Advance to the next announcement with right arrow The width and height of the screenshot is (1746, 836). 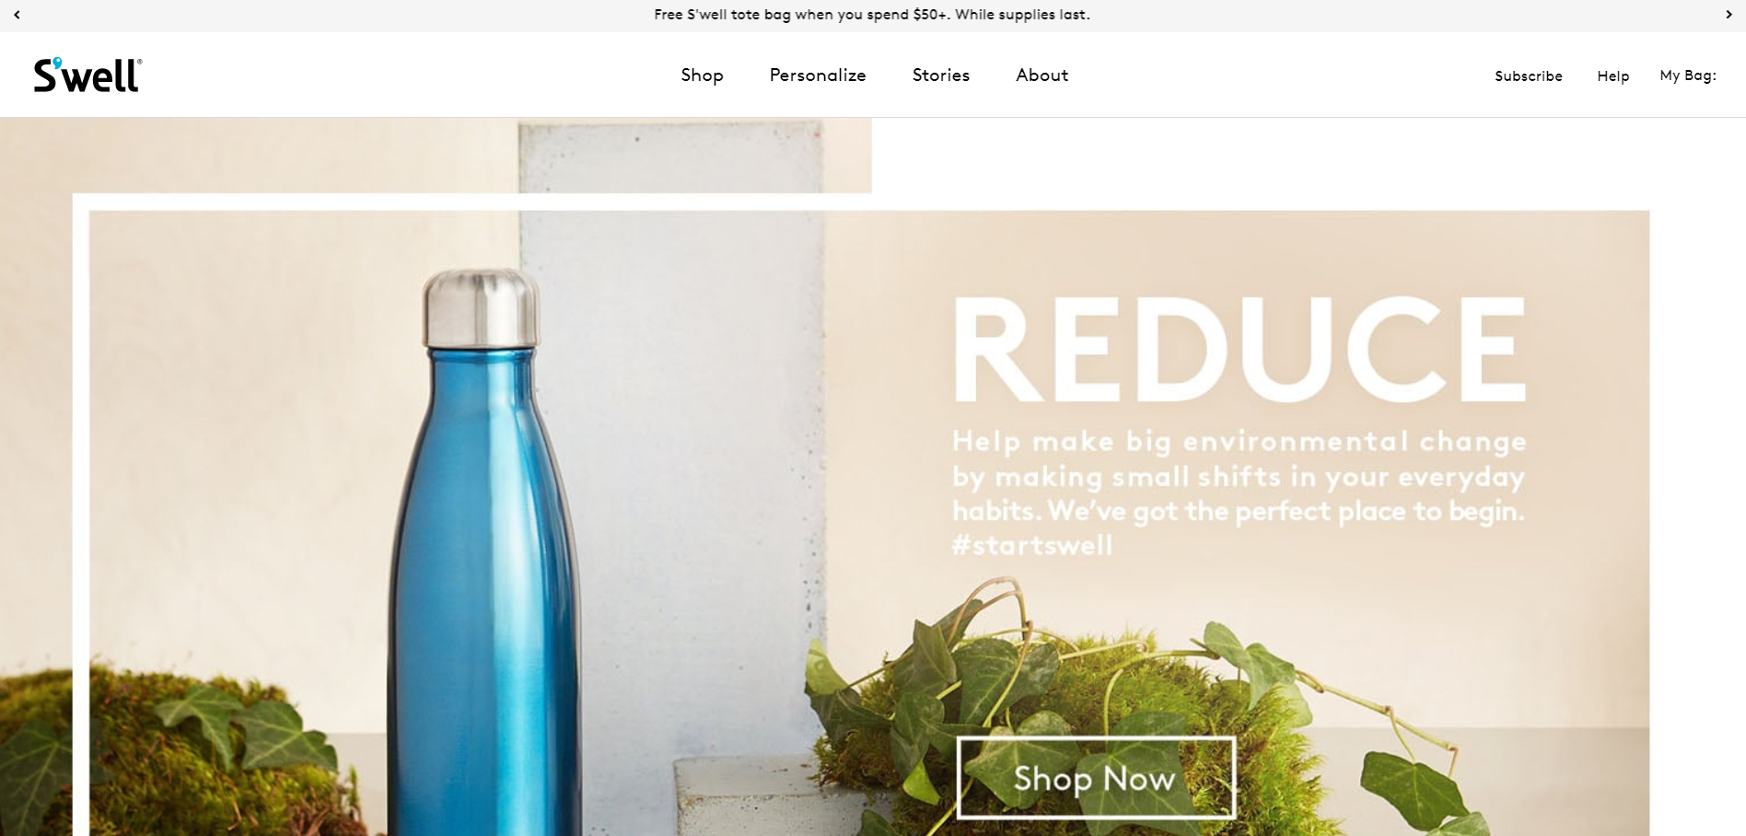coord(1729,15)
